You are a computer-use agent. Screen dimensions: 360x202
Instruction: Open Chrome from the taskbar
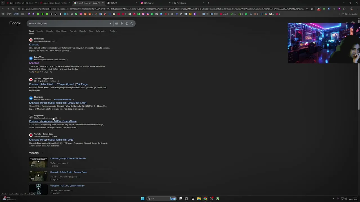point(205,199)
